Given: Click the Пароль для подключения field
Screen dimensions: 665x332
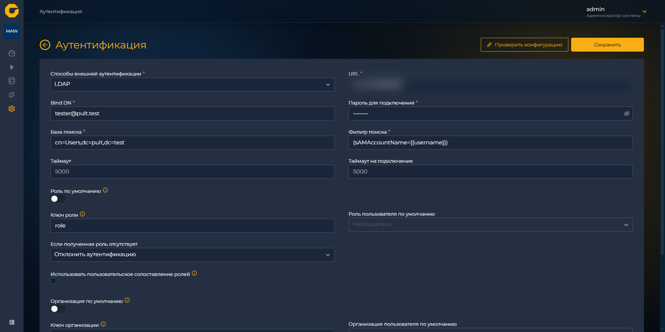Looking at the screenshot, I should point(490,114).
